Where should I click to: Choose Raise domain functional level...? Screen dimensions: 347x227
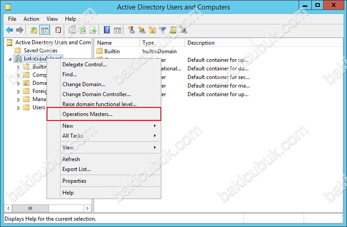pos(104,104)
